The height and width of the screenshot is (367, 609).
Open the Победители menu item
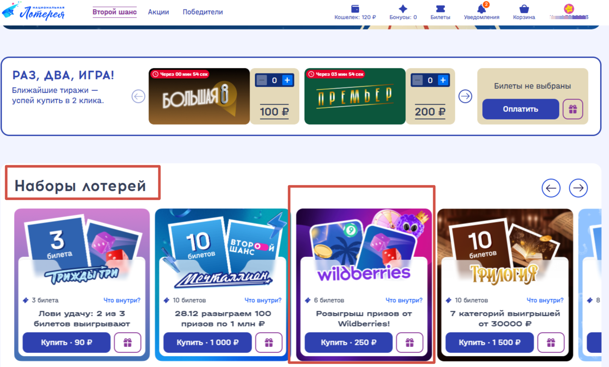tap(203, 12)
